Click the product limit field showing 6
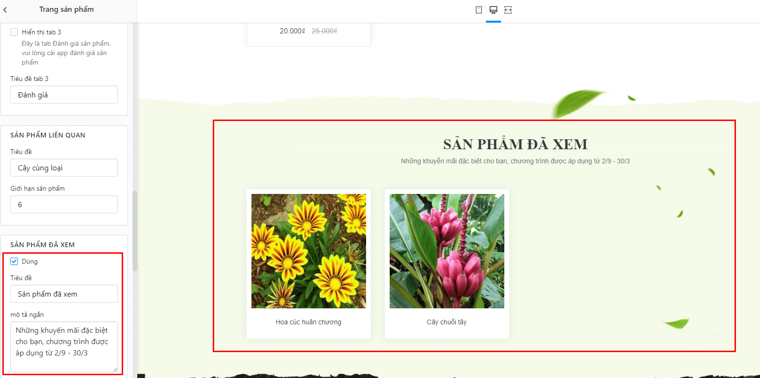 [x=64, y=204]
